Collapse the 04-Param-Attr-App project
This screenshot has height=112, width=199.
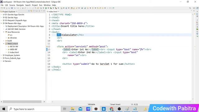point(1,23)
